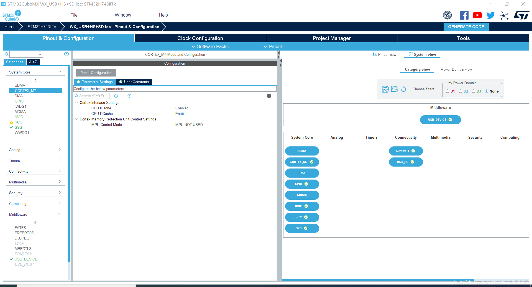Load a saved filter with folder icon

(395, 89)
